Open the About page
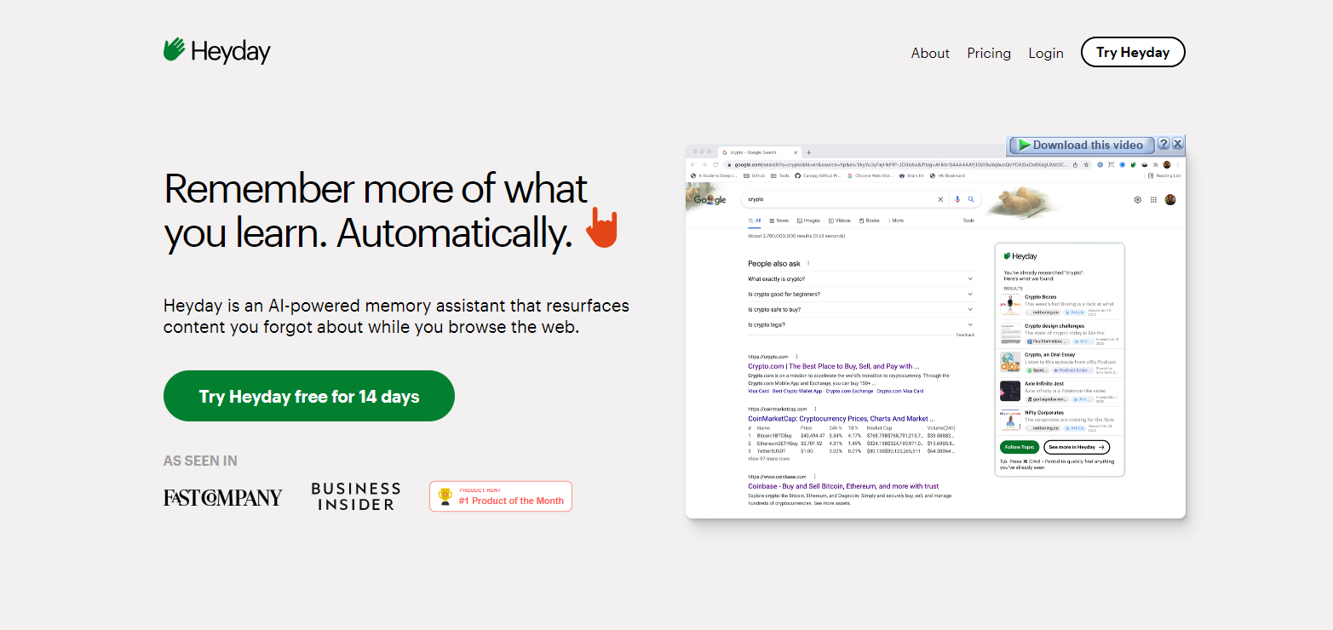Screen dimensions: 1333x630 click(930, 53)
